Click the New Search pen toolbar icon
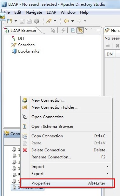 (49, 21)
